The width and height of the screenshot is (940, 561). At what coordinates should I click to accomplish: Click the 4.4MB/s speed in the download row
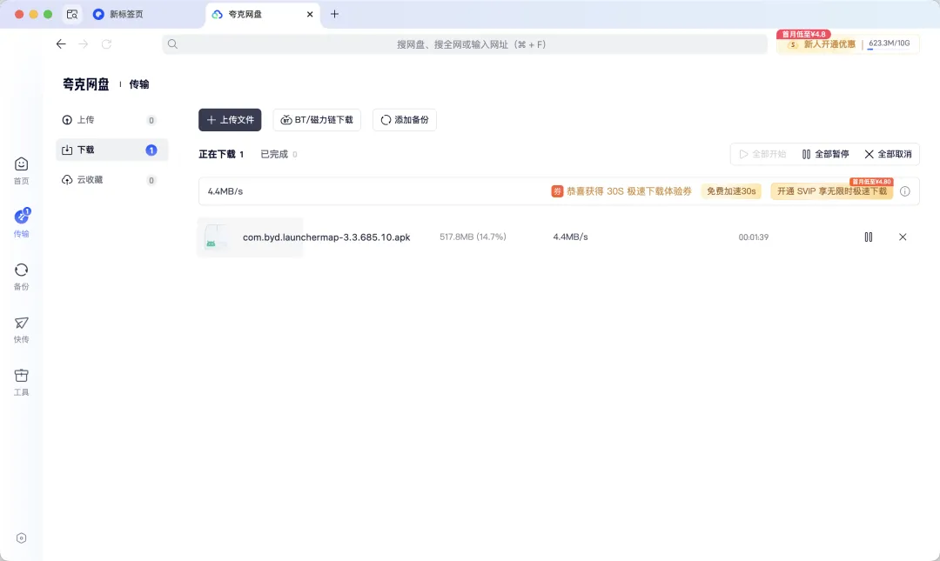click(570, 237)
